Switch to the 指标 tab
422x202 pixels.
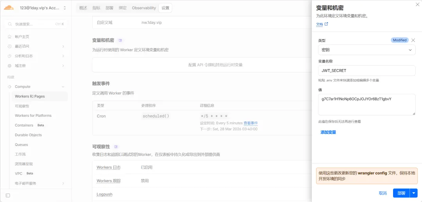pos(97,8)
